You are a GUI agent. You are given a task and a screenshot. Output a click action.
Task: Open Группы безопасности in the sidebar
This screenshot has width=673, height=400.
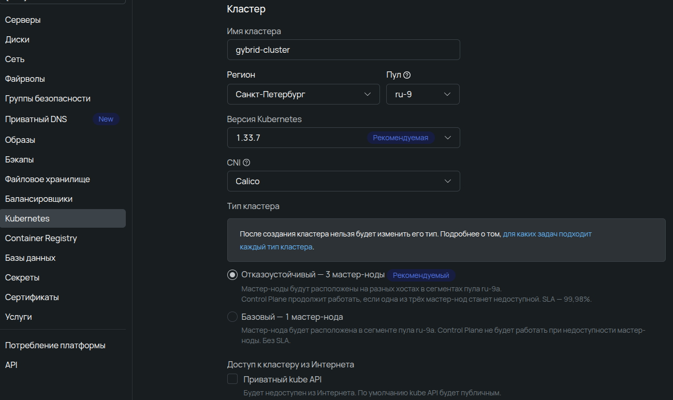coord(48,98)
